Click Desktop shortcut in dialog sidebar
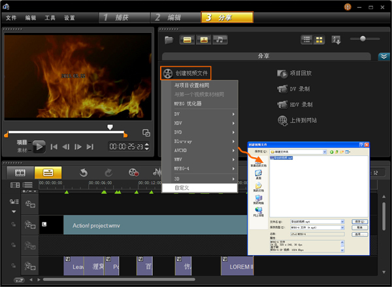 point(258,174)
